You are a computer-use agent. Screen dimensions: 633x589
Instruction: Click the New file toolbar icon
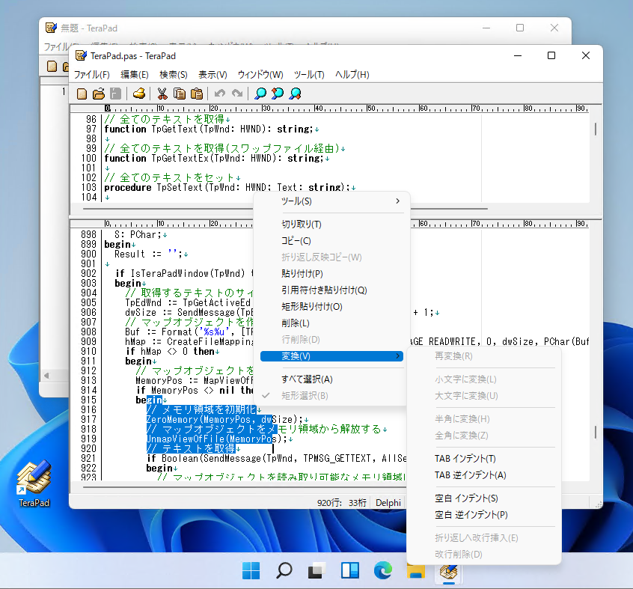point(82,94)
